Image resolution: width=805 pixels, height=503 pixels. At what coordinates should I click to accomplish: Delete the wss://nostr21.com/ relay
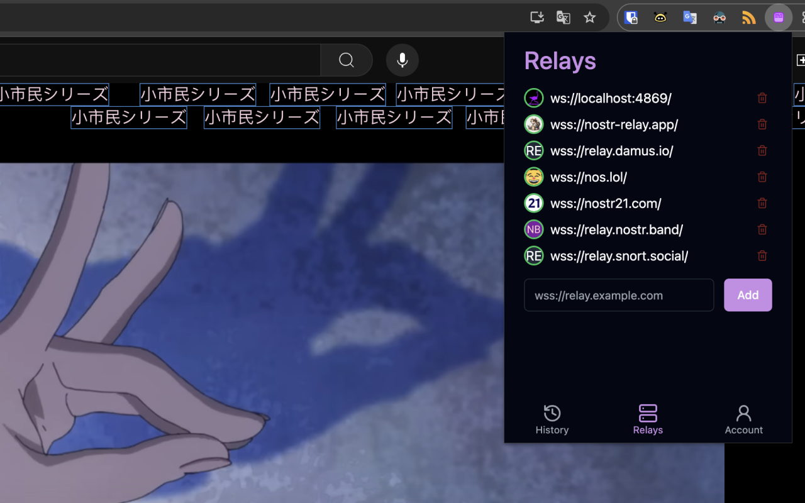pyautogui.click(x=762, y=203)
